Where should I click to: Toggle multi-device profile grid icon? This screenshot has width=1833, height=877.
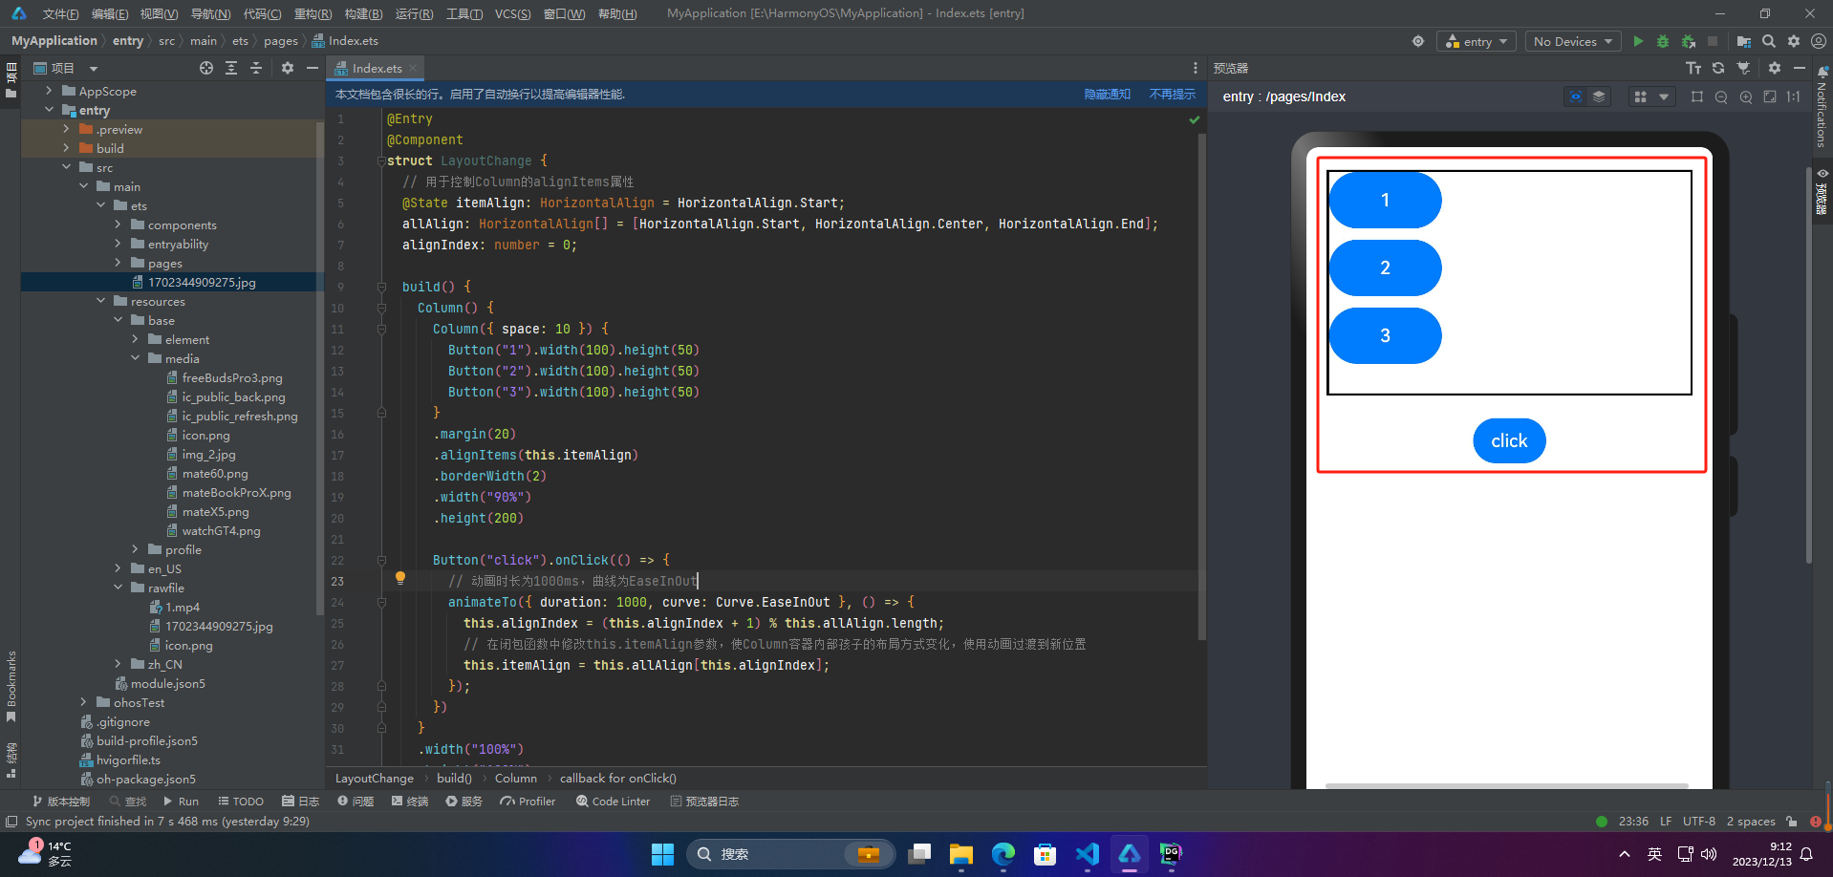tap(1641, 96)
